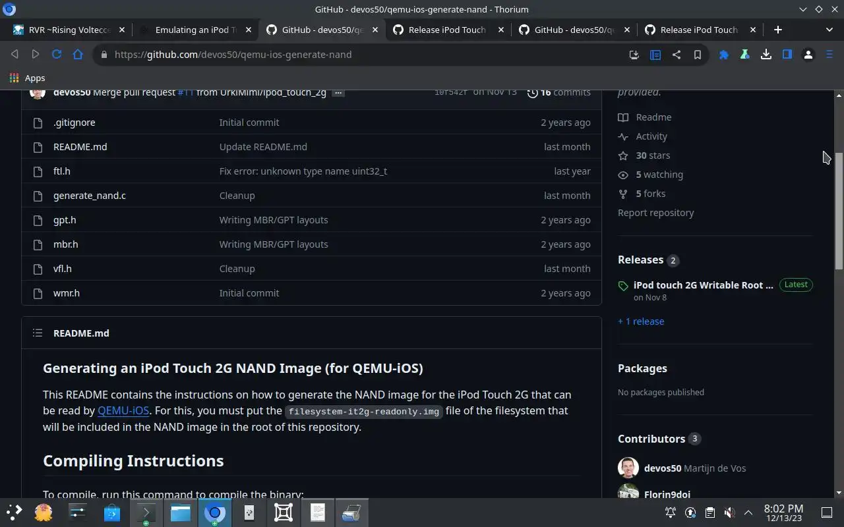Open the Activity sidebar link
The height and width of the screenshot is (527, 844).
[643, 136]
